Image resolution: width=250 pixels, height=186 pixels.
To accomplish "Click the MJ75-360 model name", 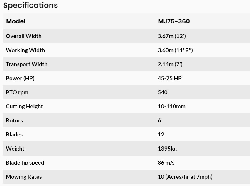I will pos(174,21).
